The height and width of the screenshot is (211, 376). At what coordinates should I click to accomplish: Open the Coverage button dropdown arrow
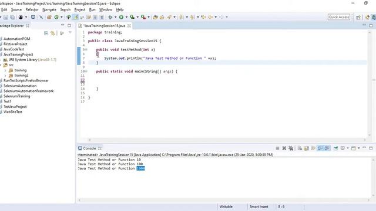click(137, 17)
